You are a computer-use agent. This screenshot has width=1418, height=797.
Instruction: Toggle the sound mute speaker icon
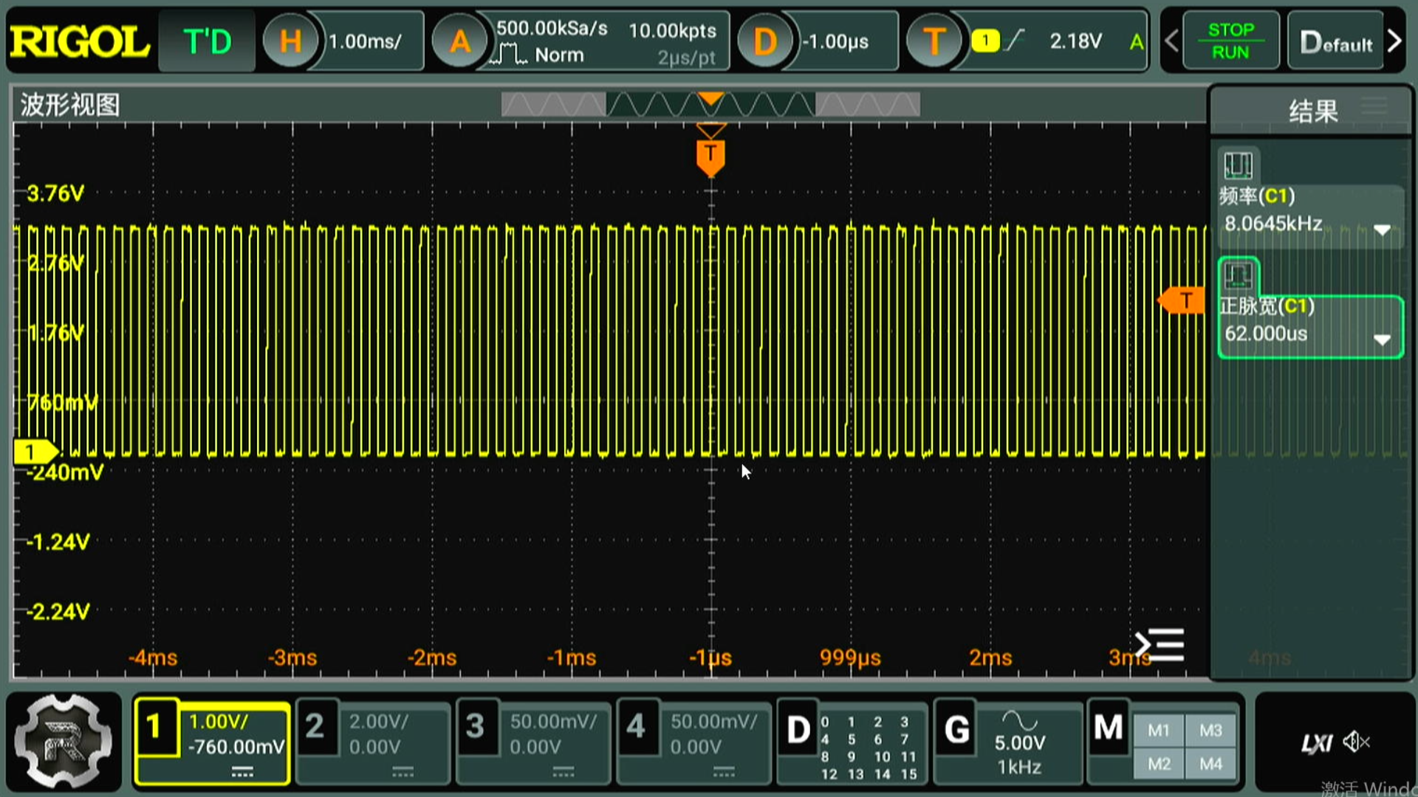[x=1356, y=742]
